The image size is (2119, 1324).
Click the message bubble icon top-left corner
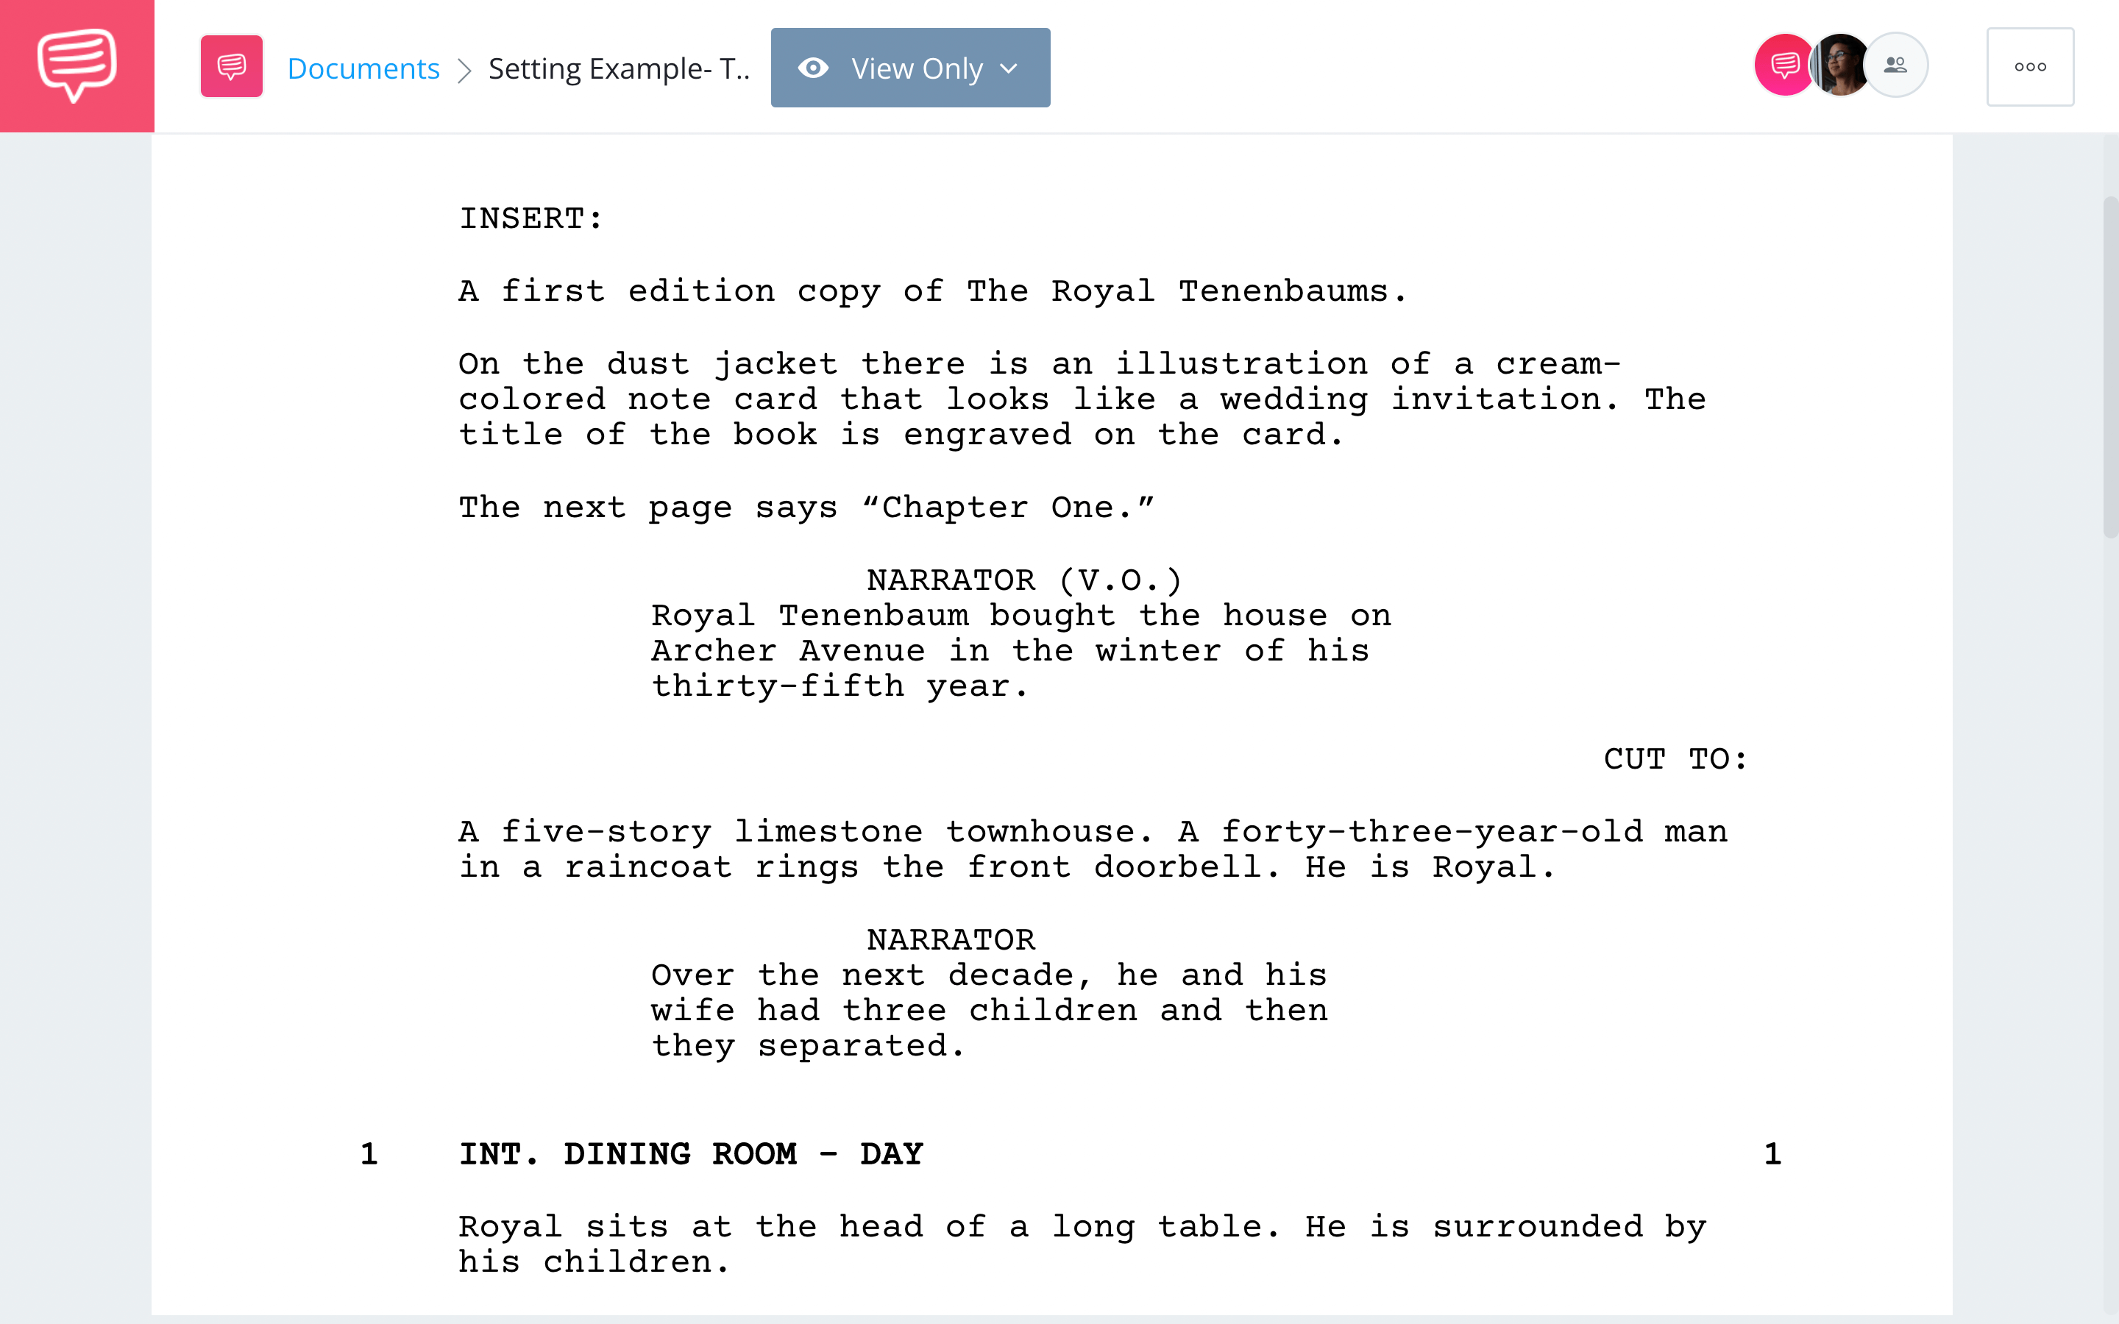(x=77, y=65)
